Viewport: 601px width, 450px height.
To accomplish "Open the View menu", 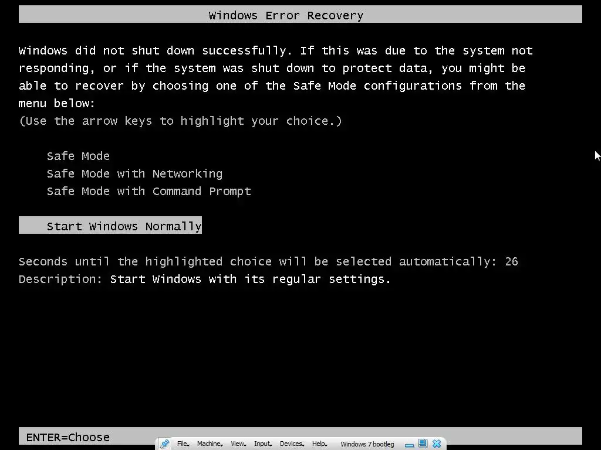I will (238, 444).
